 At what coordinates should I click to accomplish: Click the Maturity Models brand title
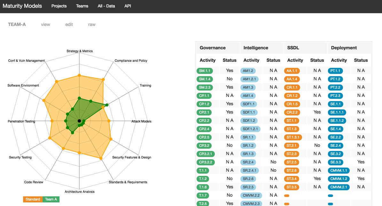22,6
